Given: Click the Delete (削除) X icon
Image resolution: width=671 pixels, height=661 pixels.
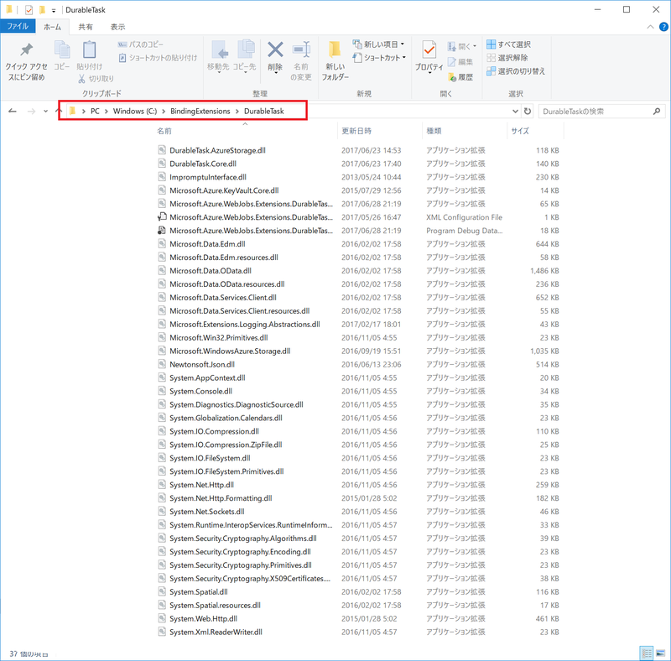Looking at the screenshot, I should [x=275, y=49].
